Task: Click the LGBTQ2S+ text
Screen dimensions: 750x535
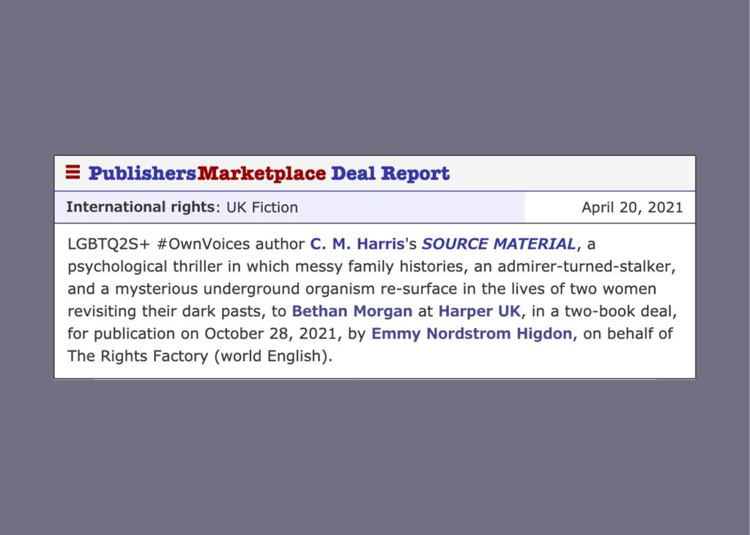Action: pos(109,244)
